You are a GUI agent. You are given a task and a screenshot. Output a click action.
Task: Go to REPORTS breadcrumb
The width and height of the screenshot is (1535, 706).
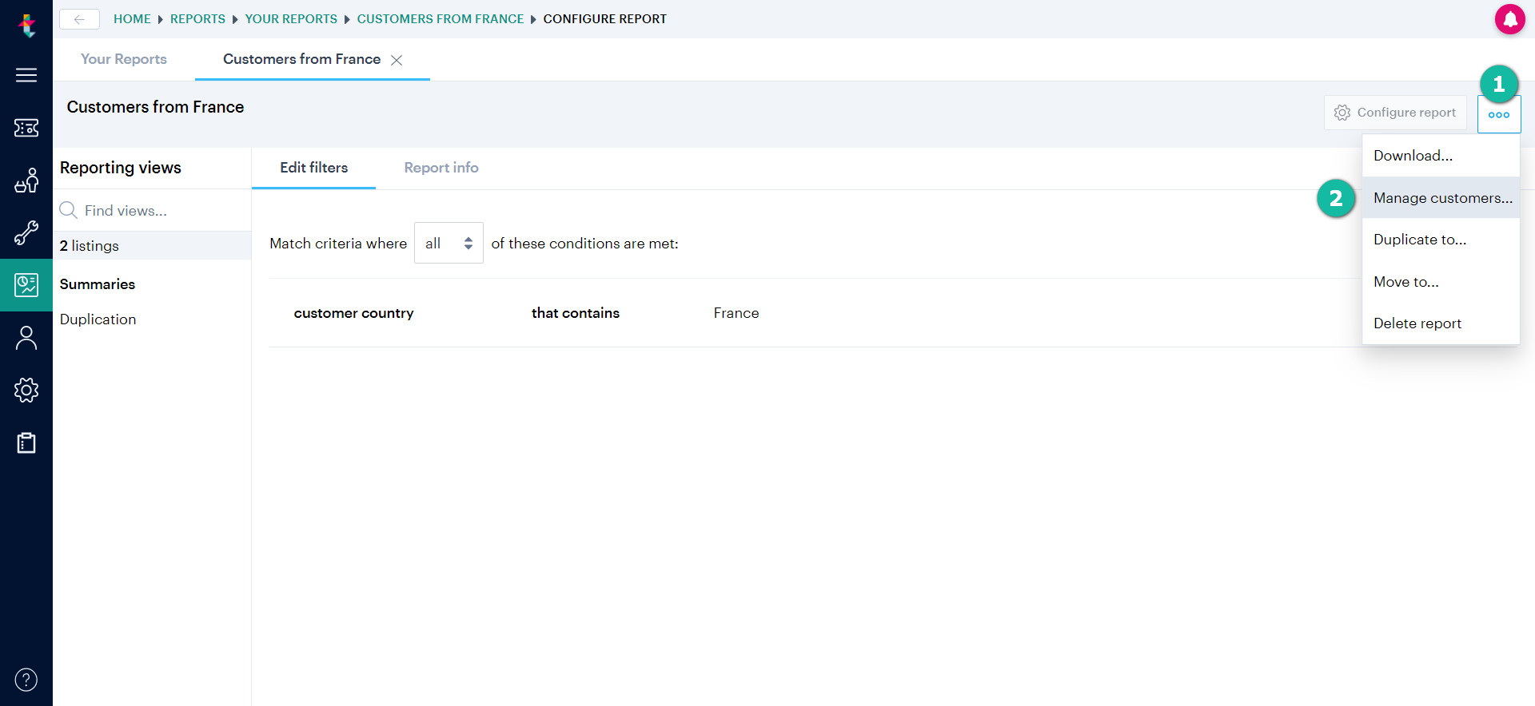[x=197, y=19]
